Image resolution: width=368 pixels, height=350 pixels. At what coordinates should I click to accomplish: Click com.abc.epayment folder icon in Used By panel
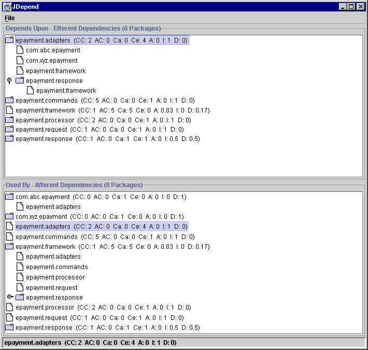pyautogui.click(x=9, y=197)
